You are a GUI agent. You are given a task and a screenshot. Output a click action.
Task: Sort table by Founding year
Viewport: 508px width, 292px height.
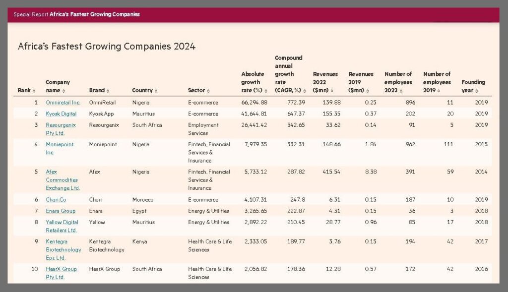[477, 91]
